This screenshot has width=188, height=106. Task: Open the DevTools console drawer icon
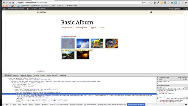tap(7, 105)
